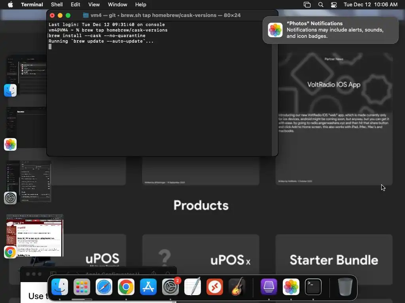
Task: Select Photos icon in Stage Manager strip
Action: pyautogui.click(x=10, y=144)
